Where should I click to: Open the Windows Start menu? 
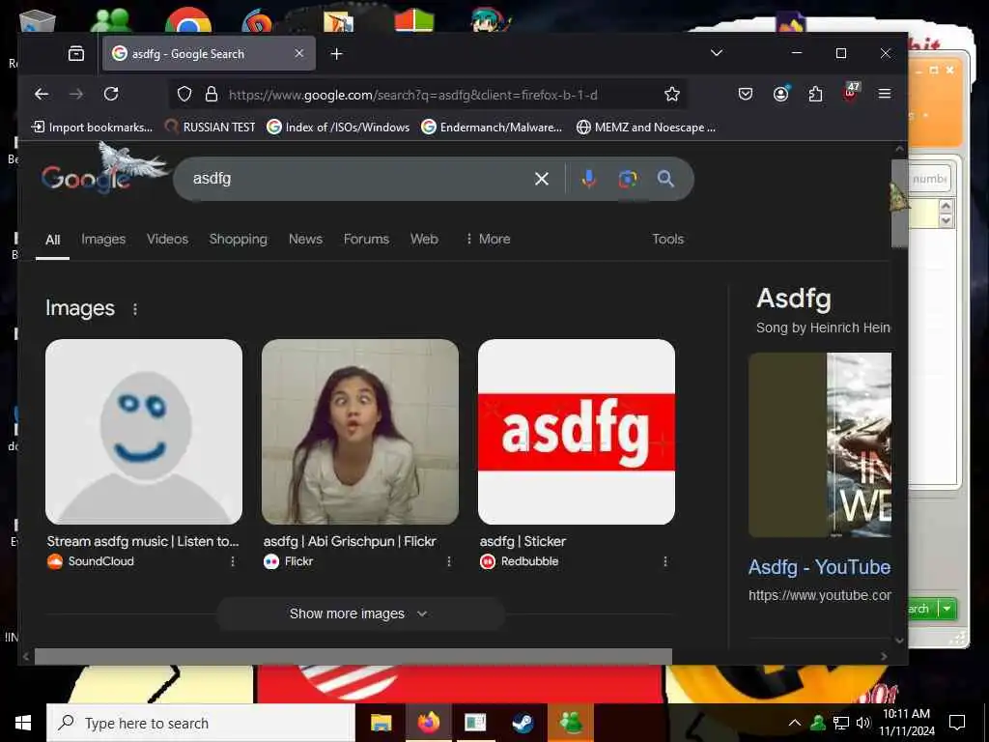pyautogui.click(x=23, y=723)
